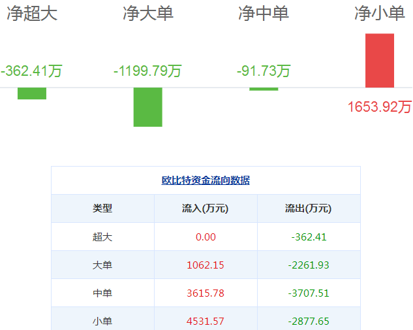Select the 超大 row label in table

pos(102,237)
